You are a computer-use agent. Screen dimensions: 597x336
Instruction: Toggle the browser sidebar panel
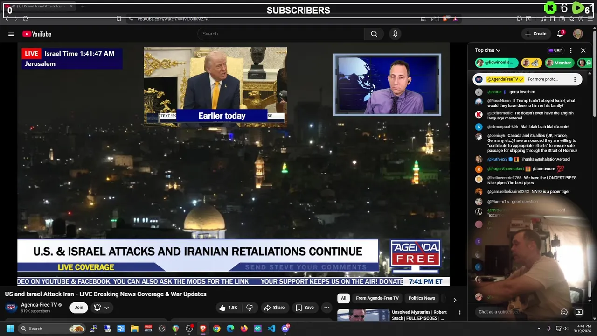pyautogui.click(x=553, y=19)
